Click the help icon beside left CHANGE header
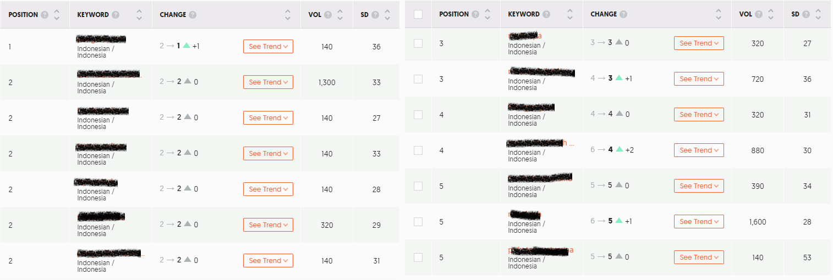 pyautogui.click(x=193, y=15)
